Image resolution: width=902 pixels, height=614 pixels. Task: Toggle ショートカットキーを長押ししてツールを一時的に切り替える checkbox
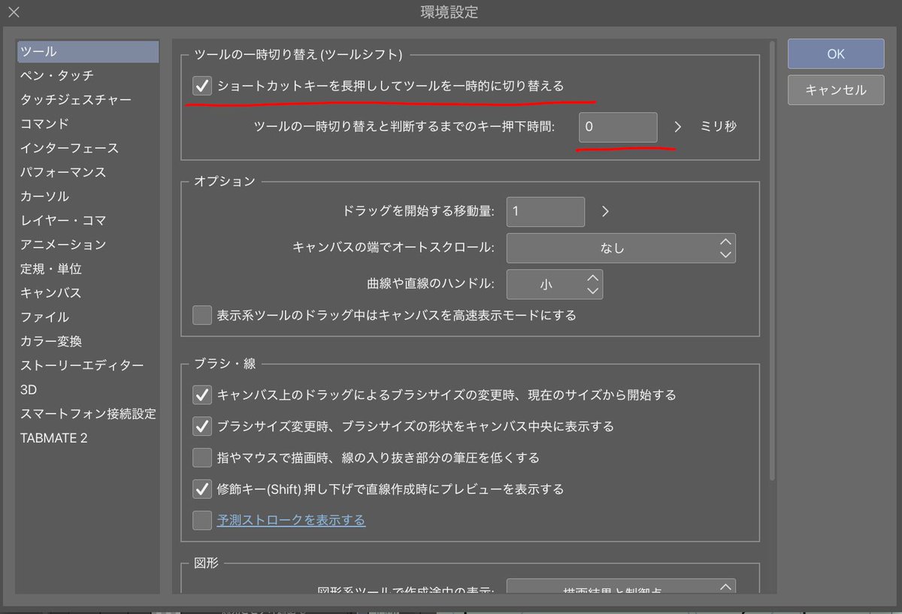202,86
